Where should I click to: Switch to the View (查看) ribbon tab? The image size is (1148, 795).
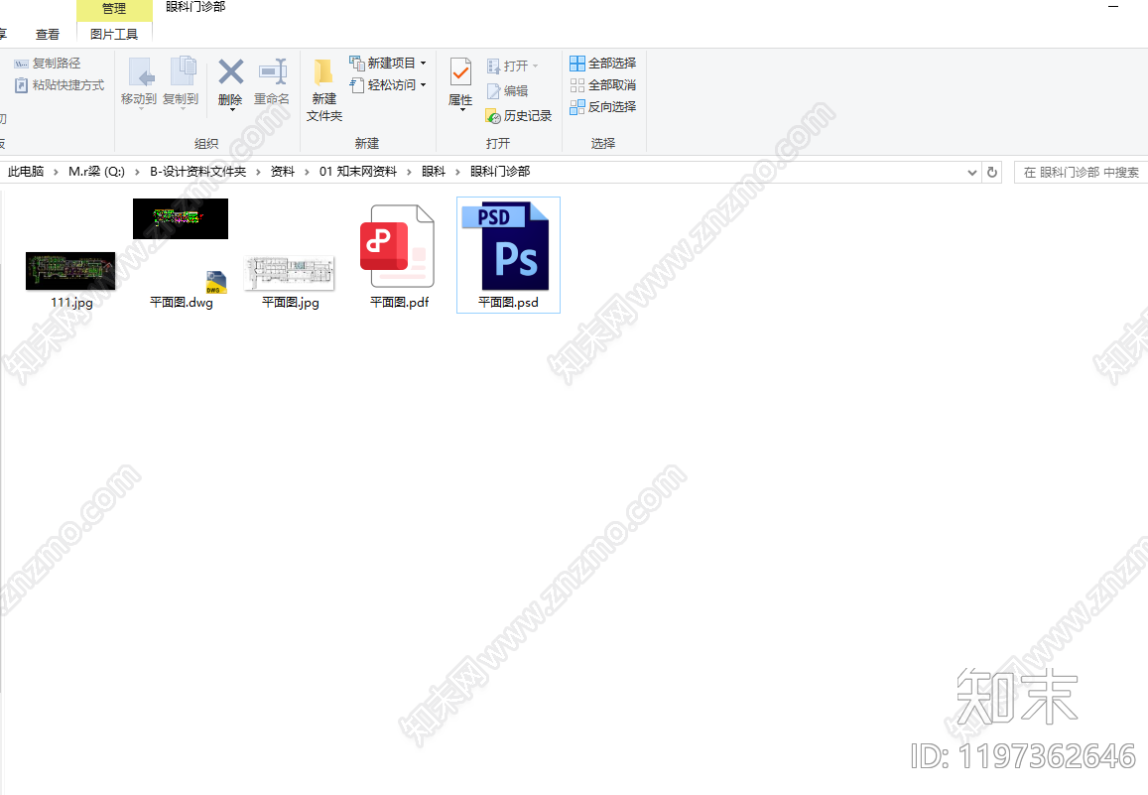click(48, 35)
